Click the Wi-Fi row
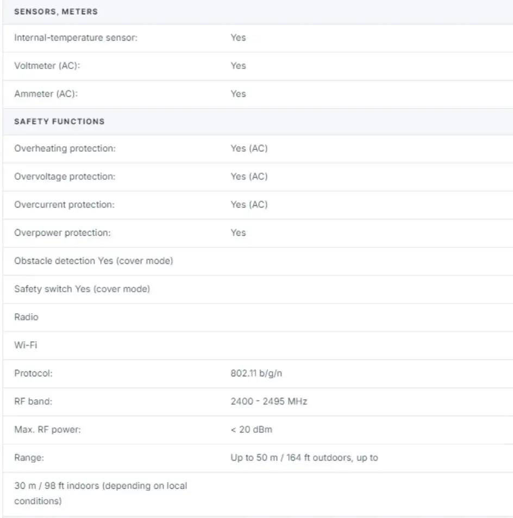Image resolution: width=513 pixels, height=518 pixels. (26, 345)
